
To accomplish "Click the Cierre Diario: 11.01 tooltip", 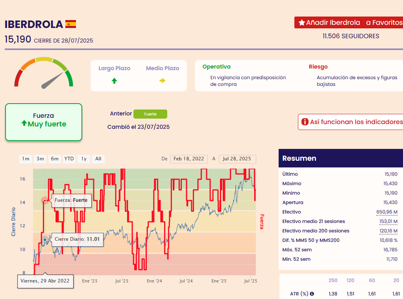I will point(78,239).
